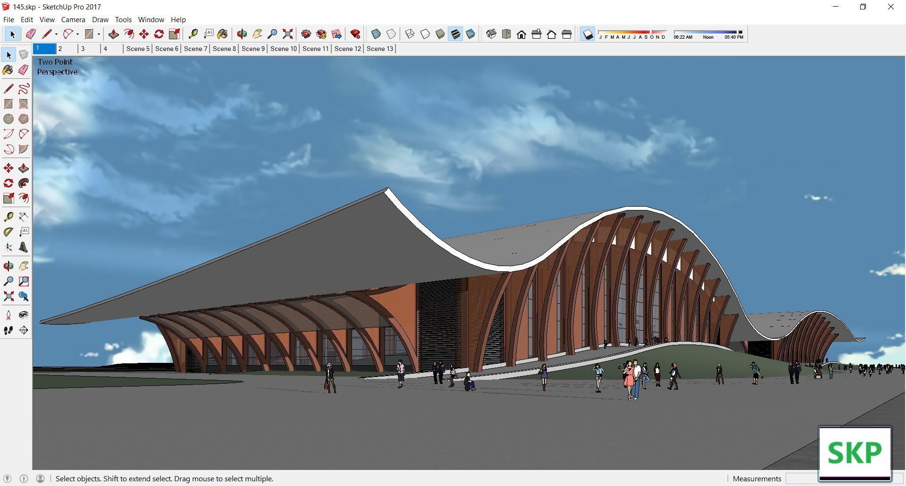Expand the Line tool dropdown arrow
The image size is (906, 486).
(x=56, y=34)
